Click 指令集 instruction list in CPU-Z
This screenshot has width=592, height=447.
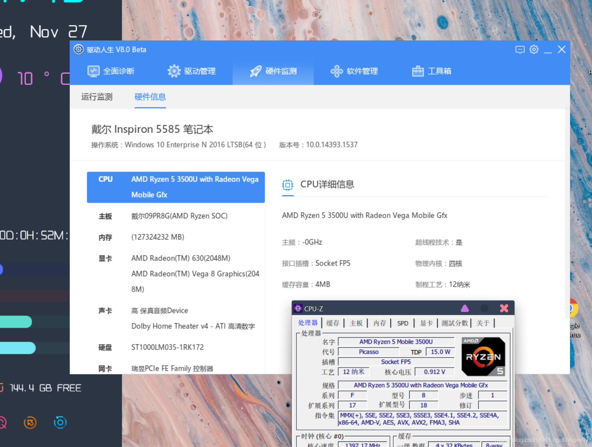(x=422, y=419)
